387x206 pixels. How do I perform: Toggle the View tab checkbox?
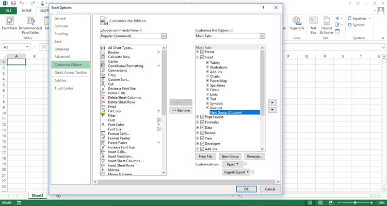pyautogui.click(x=202, y=138)
